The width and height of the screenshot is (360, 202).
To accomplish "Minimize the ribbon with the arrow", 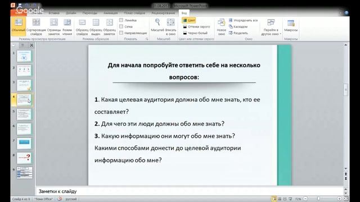I will click(x=340, y=13).
